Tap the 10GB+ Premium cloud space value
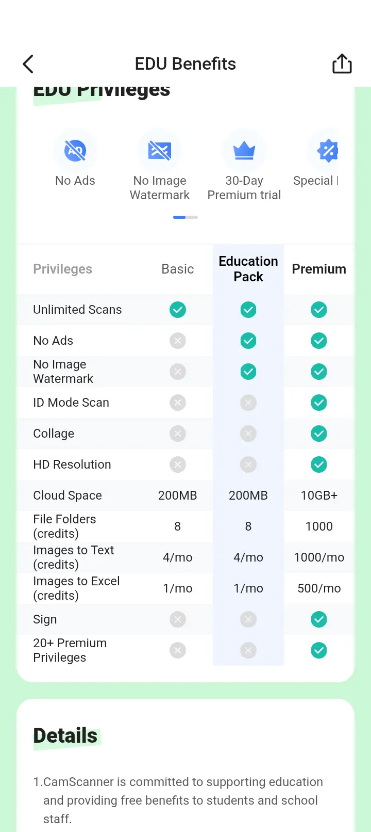Screen dimensions: 371x832 pos(319,495)
